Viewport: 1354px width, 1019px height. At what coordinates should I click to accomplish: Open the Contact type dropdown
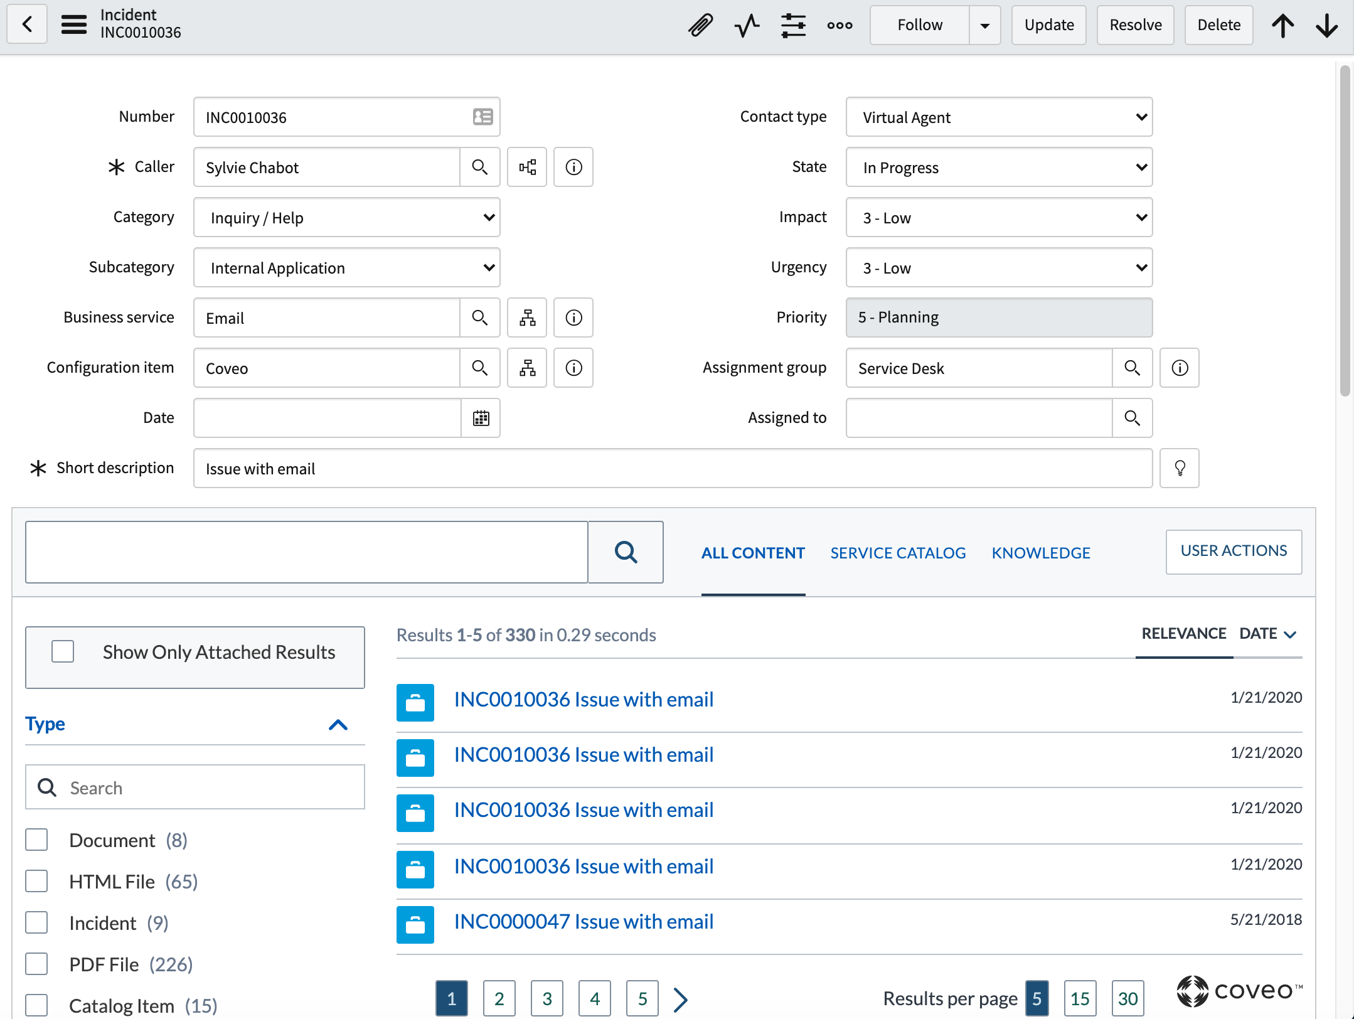tap(999, 117)
